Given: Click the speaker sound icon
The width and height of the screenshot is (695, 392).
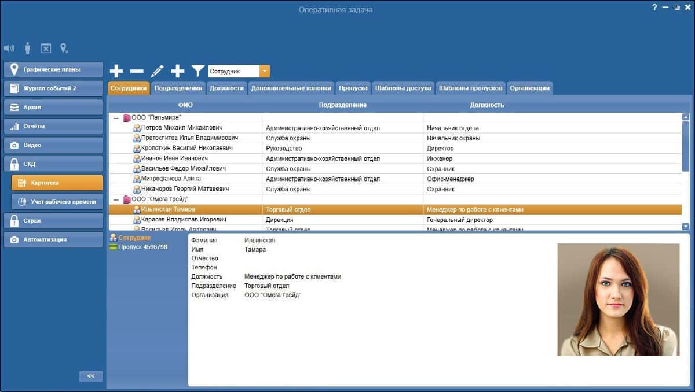Looking at the screenshot, I should [x=9, y=48].
